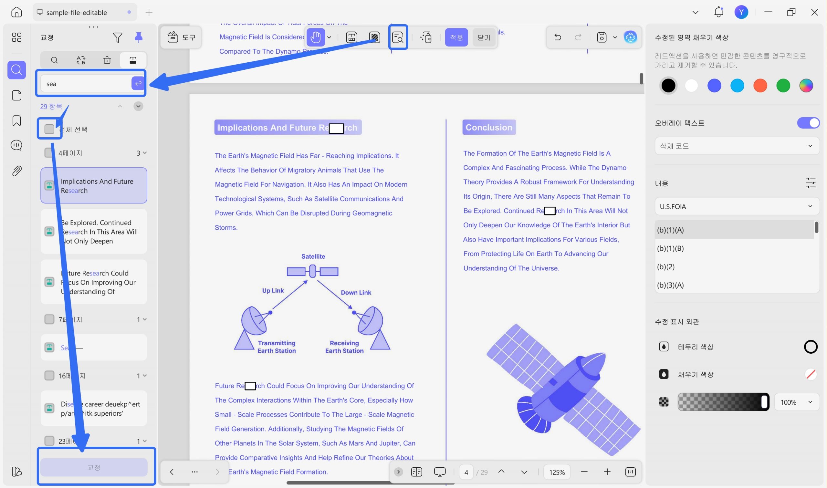Image resolution: width=827 pixels, height=488 pixels.
Task: Click the 닫기 close button
Action: [x=484, y=37]
